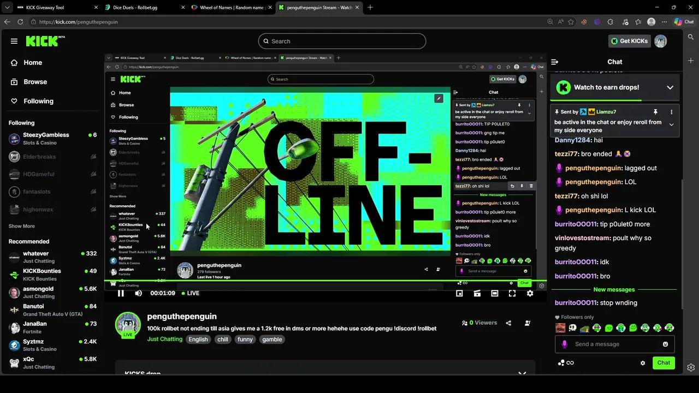Image resolution: width=699 pixels, height=393 pixels.
Task: Expand the KICKS drop section chevron
Action: 522,373
